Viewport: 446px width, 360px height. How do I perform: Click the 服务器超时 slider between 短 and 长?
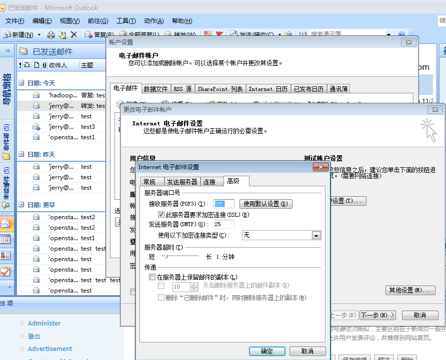click(180, 256)
